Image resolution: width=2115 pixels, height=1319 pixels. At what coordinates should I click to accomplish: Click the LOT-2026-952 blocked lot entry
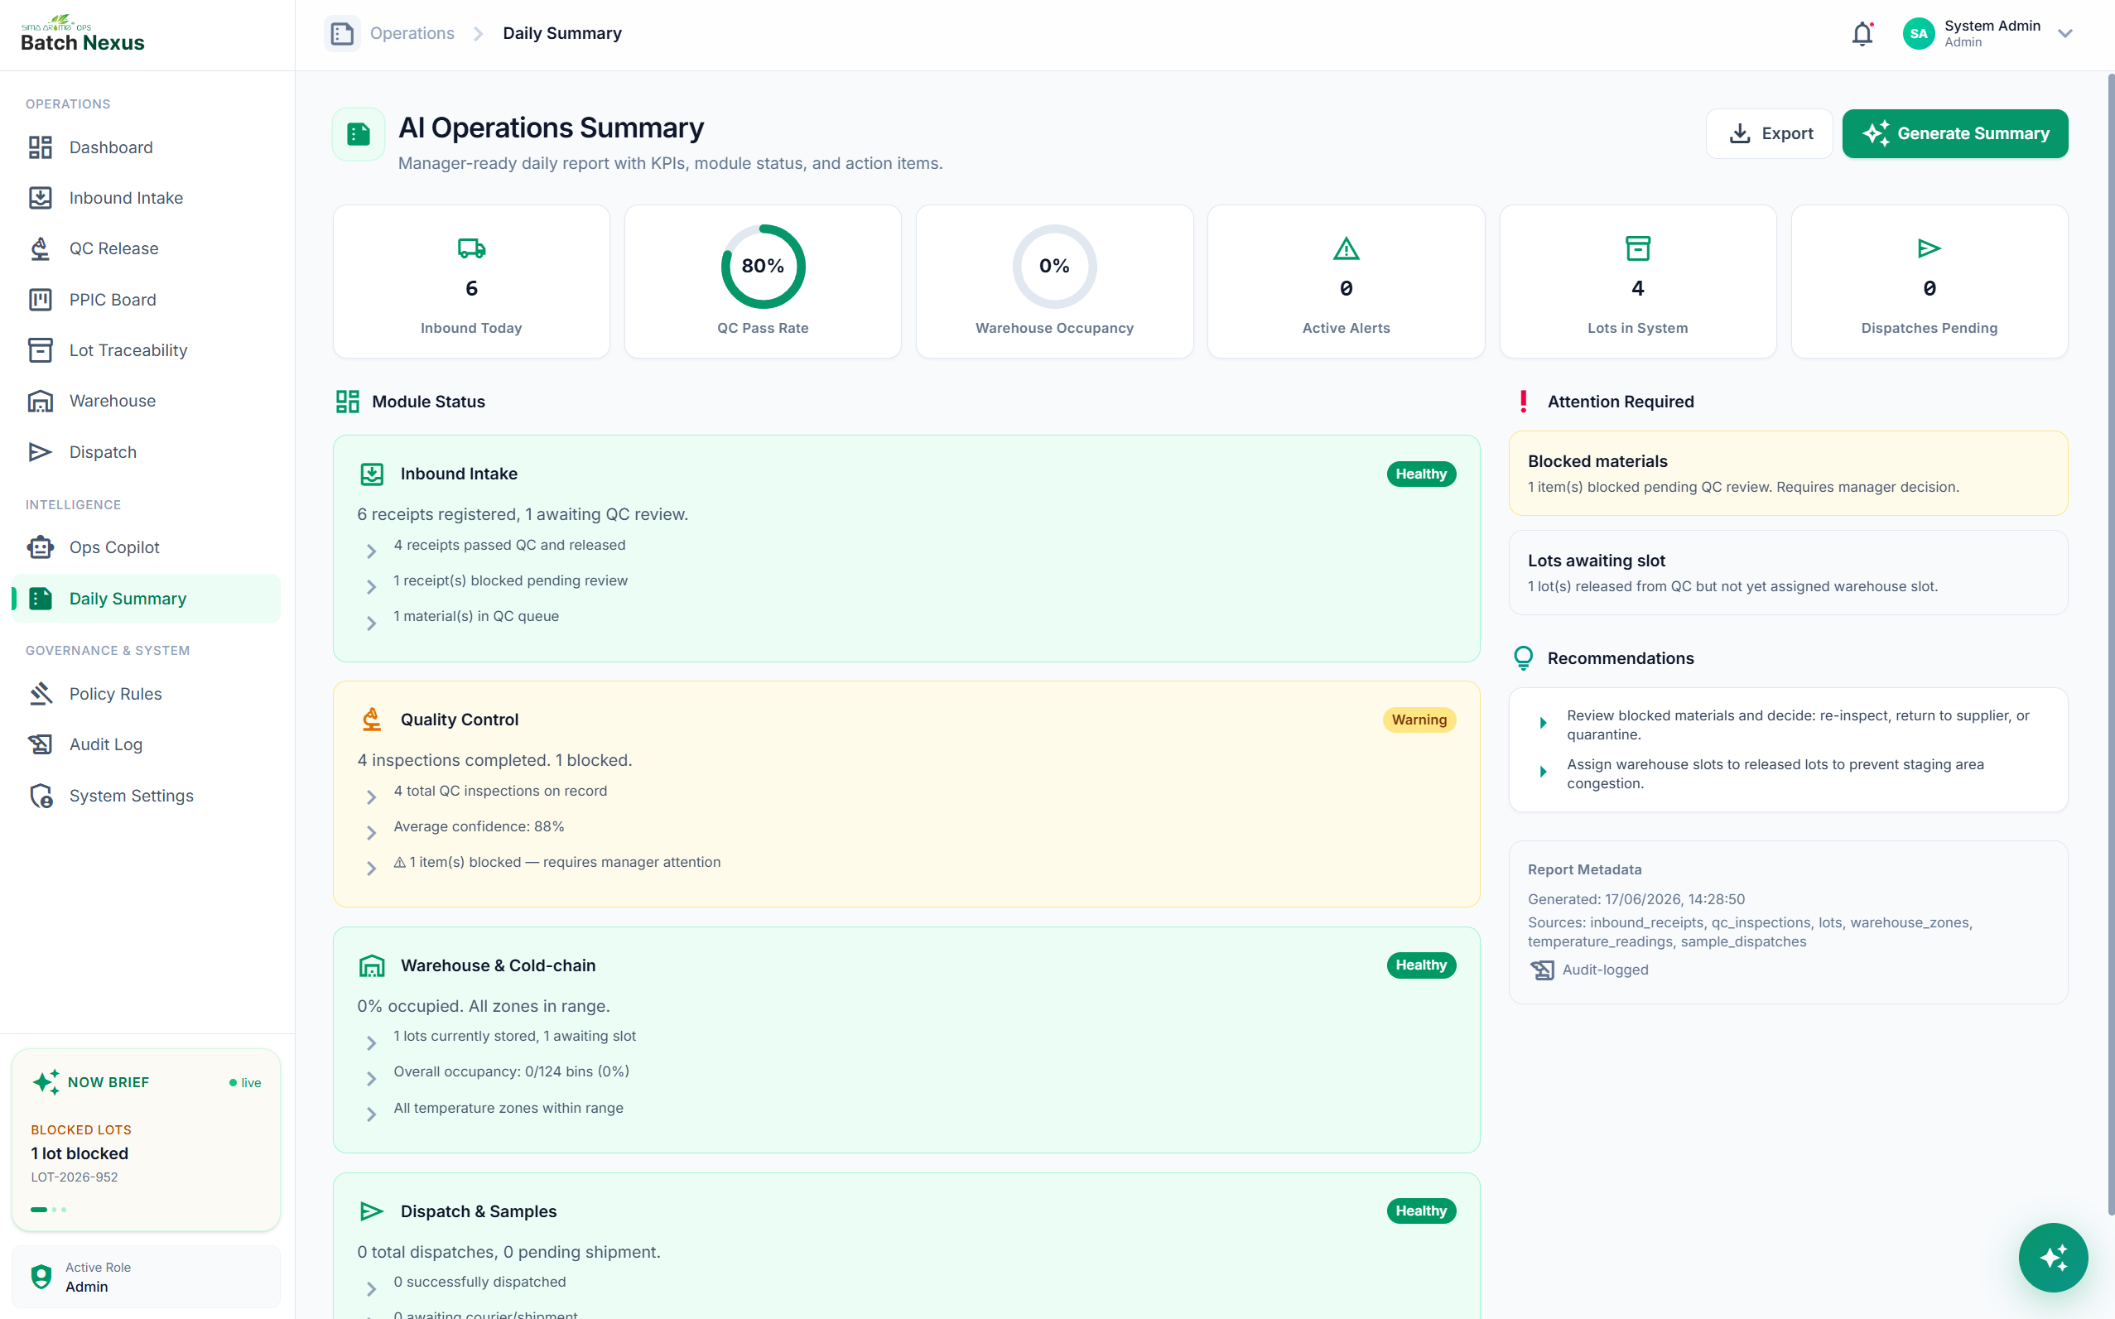tap(75, 1177)
